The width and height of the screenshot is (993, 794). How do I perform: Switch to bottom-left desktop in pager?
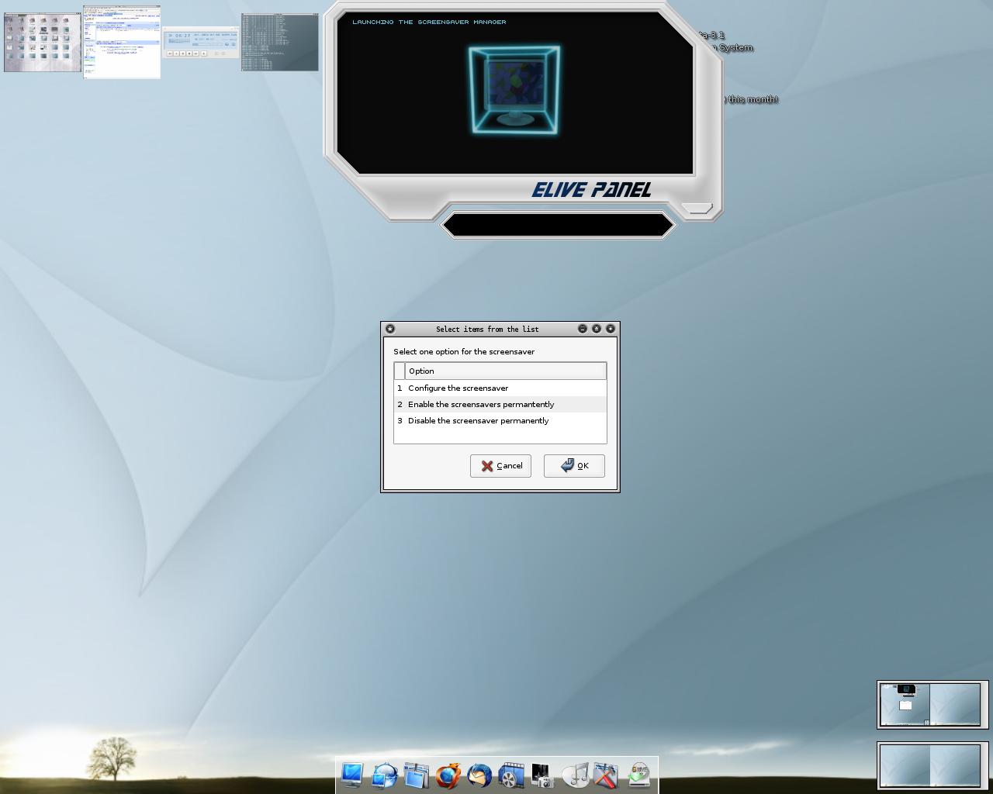[x=905, y=766]
